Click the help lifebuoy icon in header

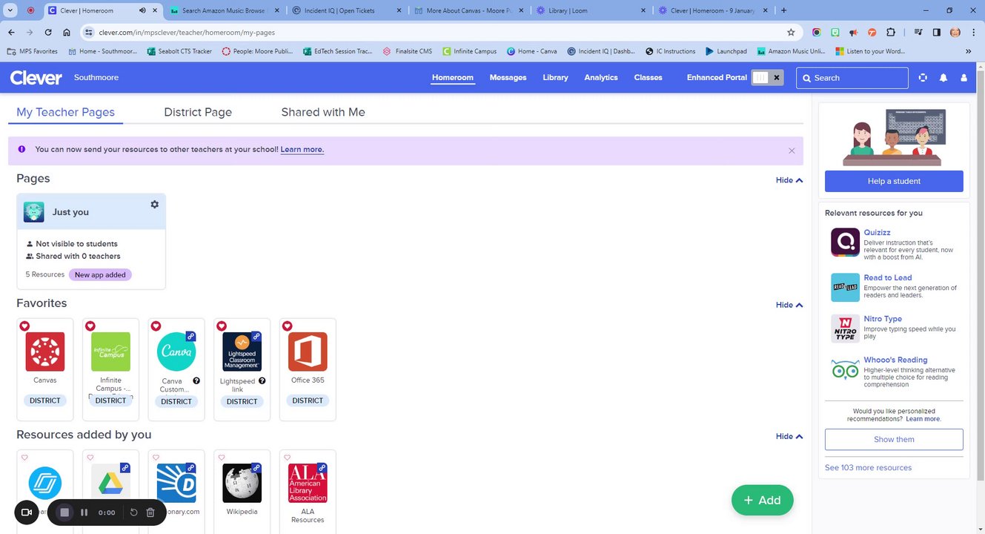(923, 78)
